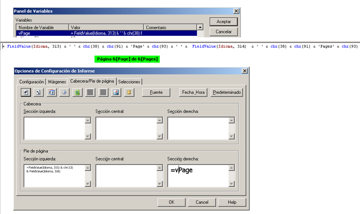The width and height of the screenshot is (360, 214).
Task: Click the down arrow of footer izquierda scrollbar
Action: [88, 184]
